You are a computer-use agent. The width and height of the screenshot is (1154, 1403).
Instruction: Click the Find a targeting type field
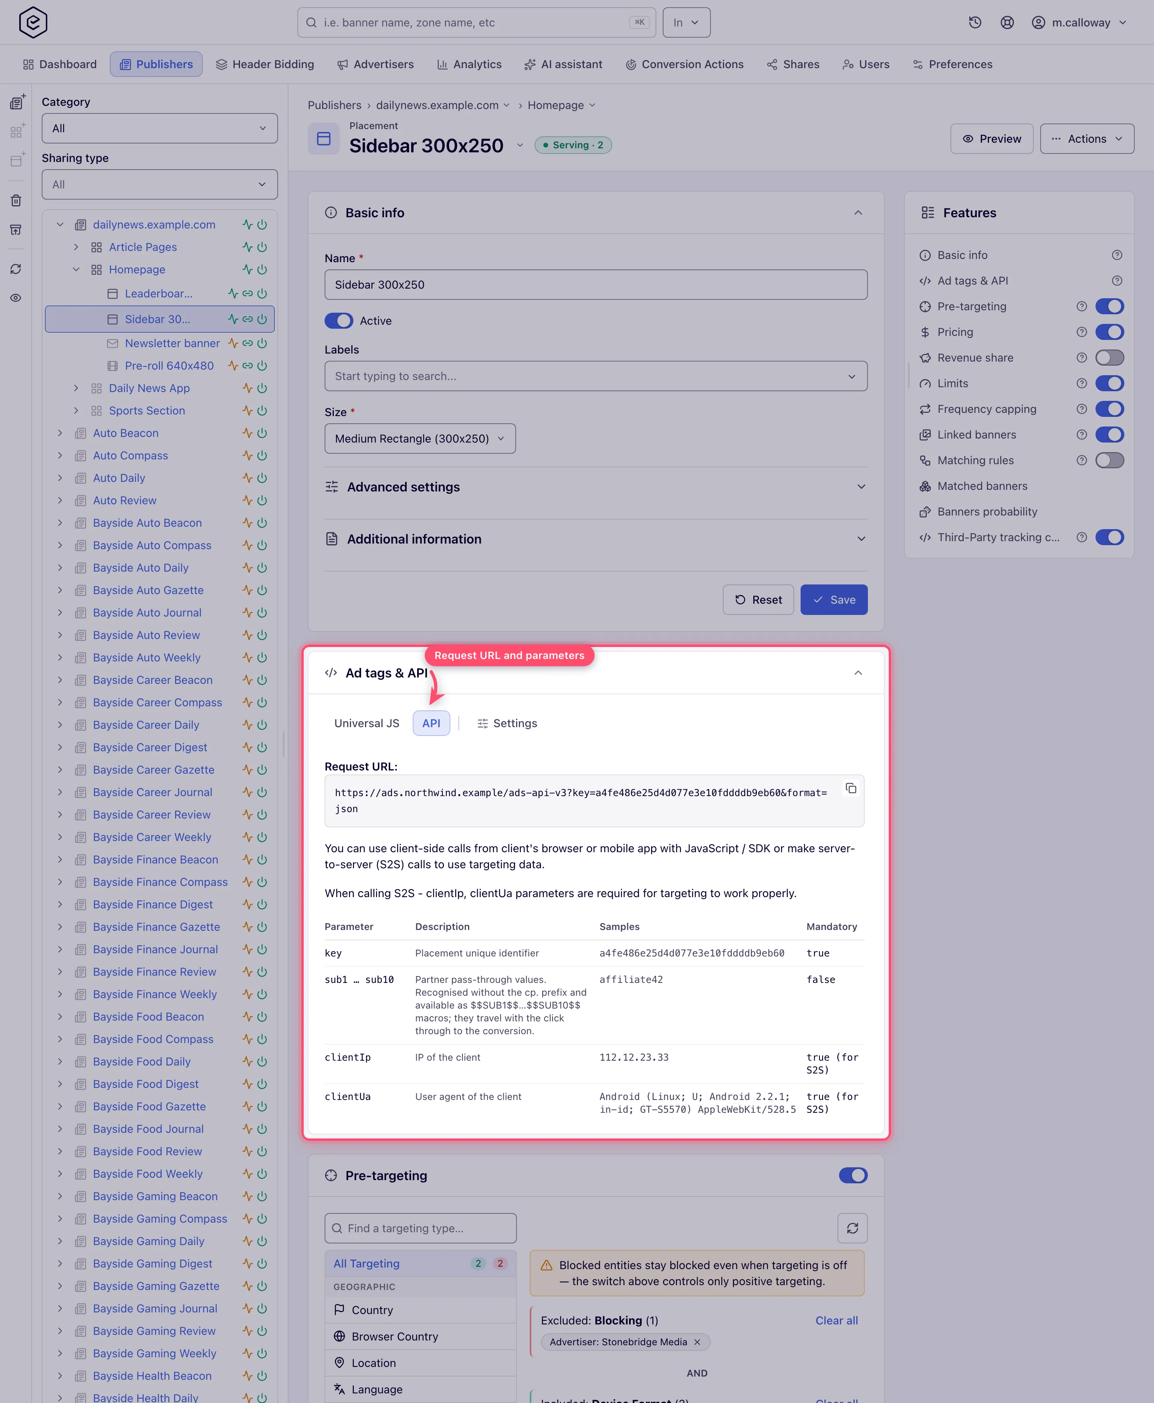pyautogui.click(x=420, y=1228)
